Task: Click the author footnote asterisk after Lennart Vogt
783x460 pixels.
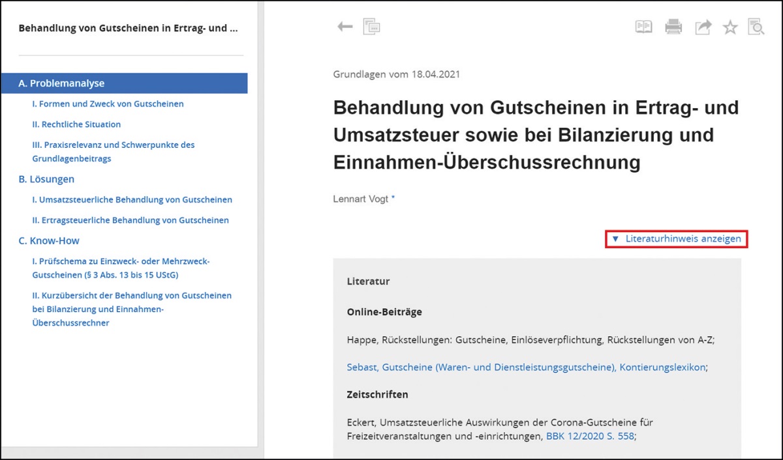Action: click(393, 198)
